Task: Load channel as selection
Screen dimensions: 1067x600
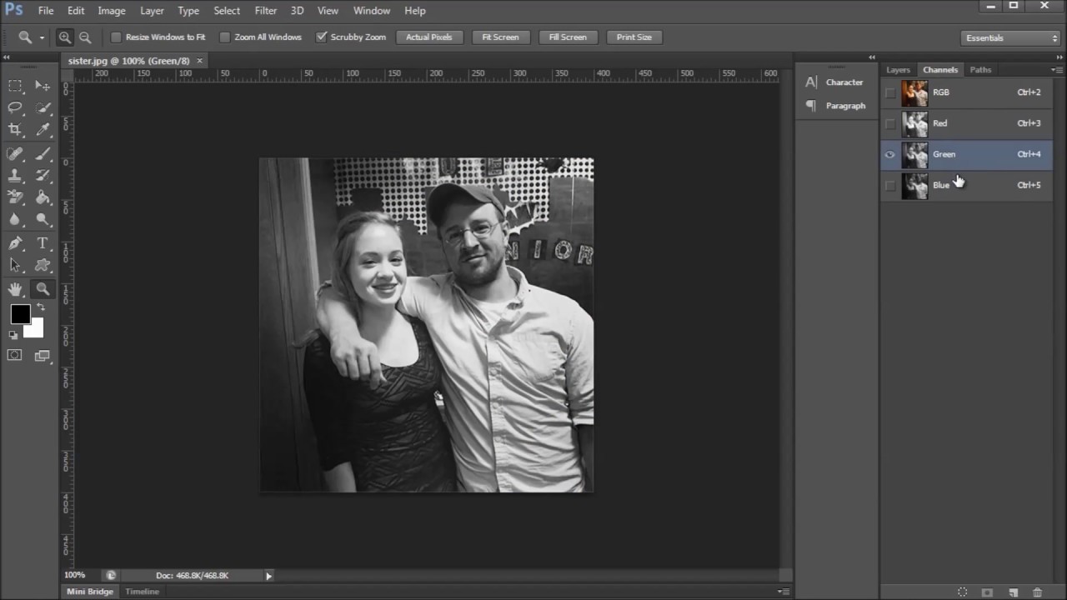Action: tap(963, 592)
